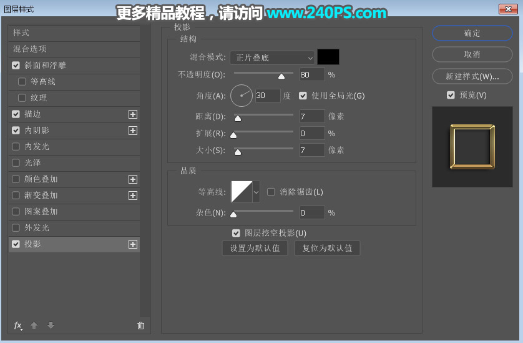This screenshot has width=523, height=343.
Task: Click the move effect down arrow
Action: [51, 326]
